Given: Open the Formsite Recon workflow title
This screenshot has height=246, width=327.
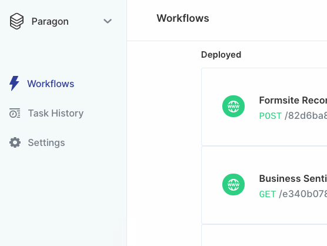Looking at the screenshot, I should (x=293, y=101).
